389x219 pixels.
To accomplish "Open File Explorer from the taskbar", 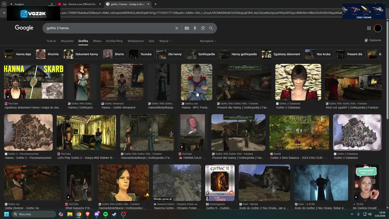I will coord(70,214).
